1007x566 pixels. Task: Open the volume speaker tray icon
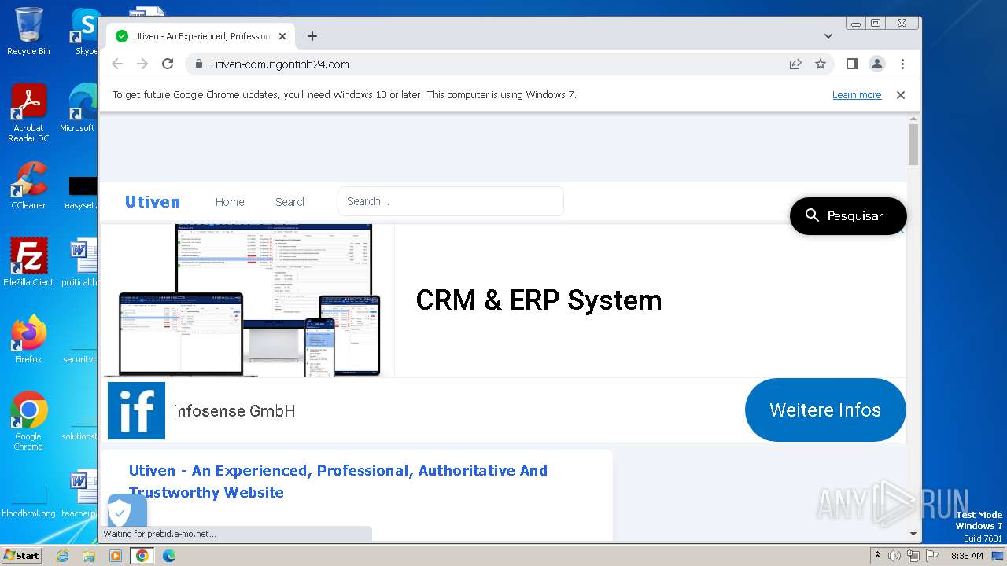click(894, 556)
